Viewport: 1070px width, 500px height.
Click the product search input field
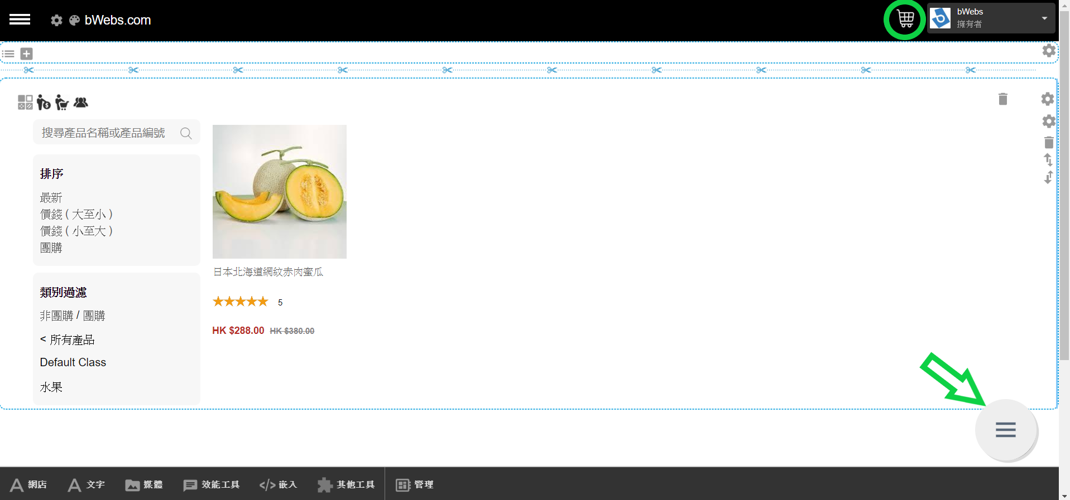106,133
